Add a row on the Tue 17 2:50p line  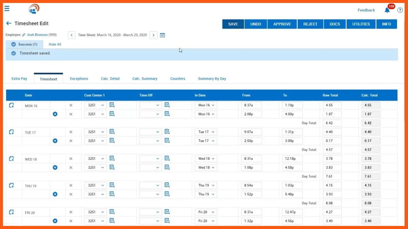[55, 141]
